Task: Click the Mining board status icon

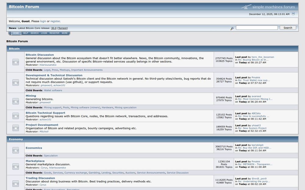Action: point(16,101)
